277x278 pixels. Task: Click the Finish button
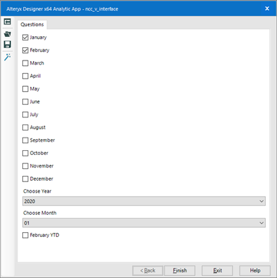180,270
